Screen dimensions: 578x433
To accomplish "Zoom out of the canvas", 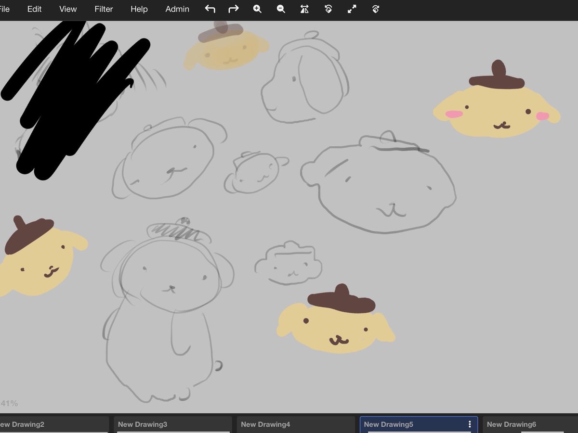I will click(x=281, y=9).
